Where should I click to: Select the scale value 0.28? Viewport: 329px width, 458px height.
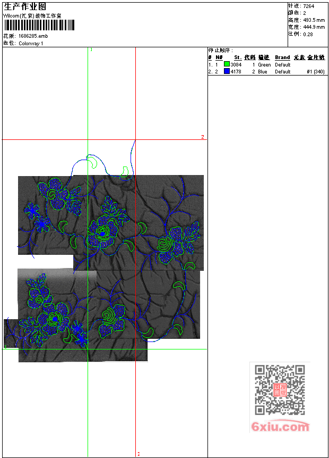(x=308, y=34)
